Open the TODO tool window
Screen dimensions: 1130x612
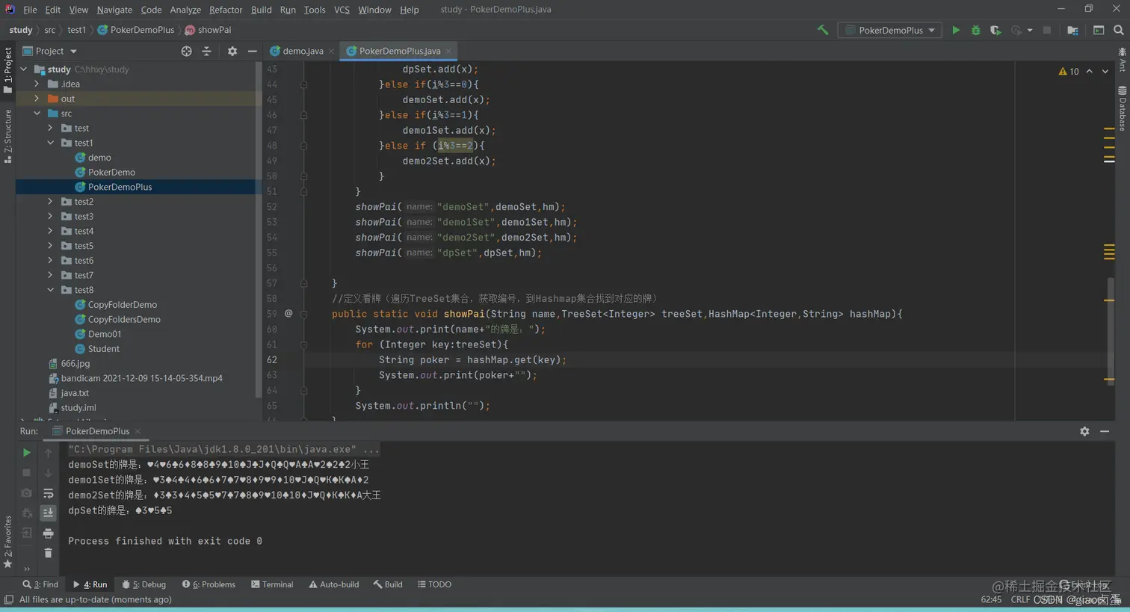(x=434, y=584)
